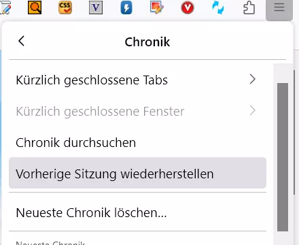
Task: Toggle the hamburger application menu button
Action: pos(279,7)
